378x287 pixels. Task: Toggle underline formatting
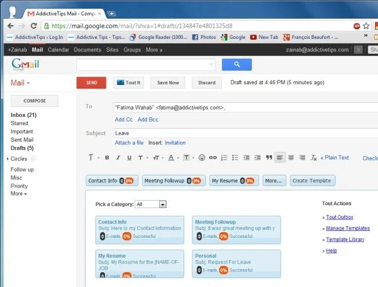(129, 158)
